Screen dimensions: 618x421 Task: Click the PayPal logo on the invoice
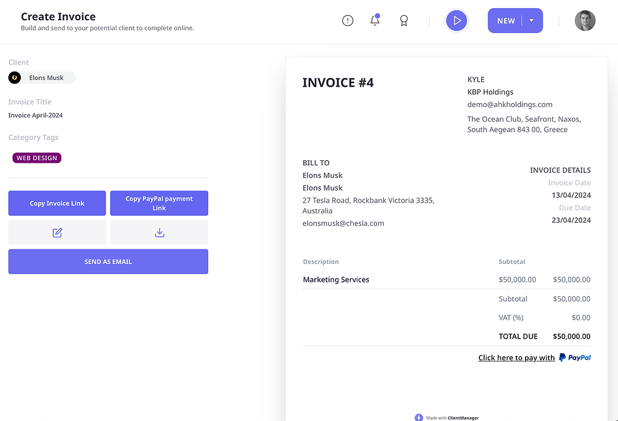click(x=574, y=357)
